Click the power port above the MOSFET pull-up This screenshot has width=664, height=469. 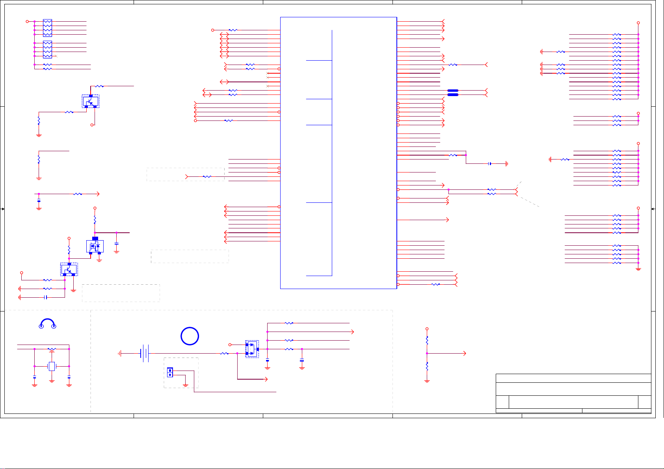95,208
